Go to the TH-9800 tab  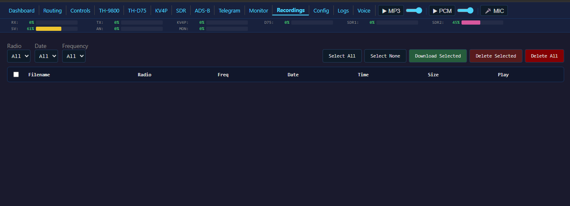[x=109, y=11]
